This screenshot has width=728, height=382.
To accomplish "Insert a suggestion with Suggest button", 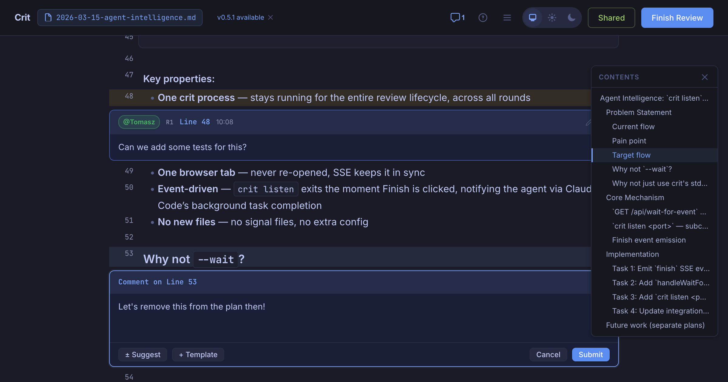I will [x=143, y=355].
